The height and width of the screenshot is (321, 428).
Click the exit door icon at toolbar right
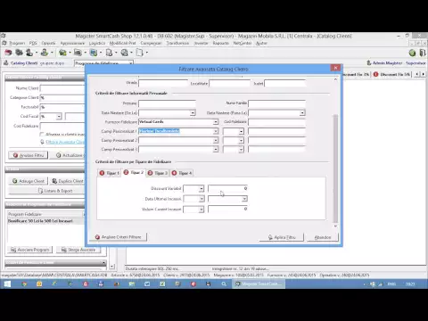click(423, 53)
